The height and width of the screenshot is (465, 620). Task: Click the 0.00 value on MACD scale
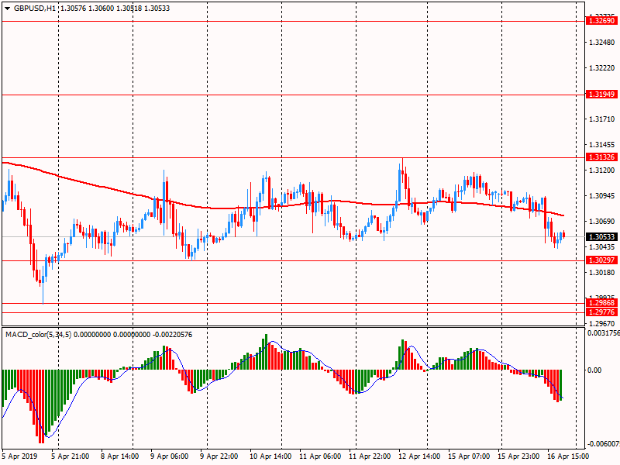[595, 370]
